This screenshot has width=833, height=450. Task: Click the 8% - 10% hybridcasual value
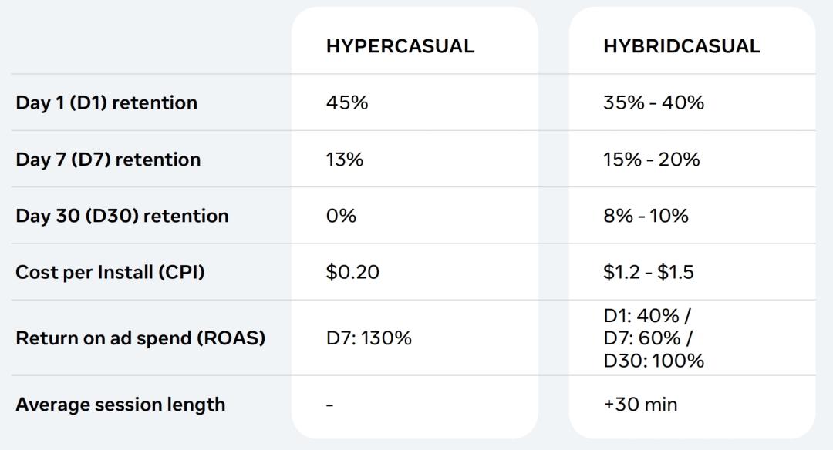646,216
